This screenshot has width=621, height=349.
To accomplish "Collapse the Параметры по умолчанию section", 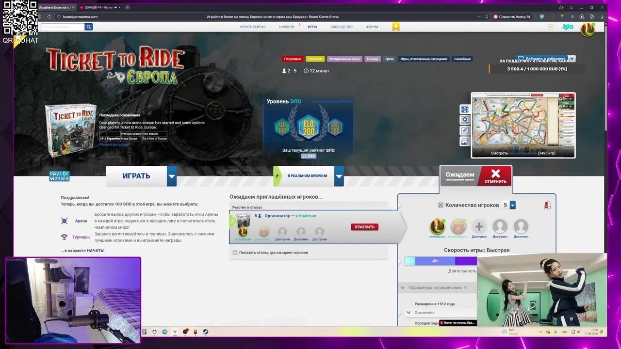I will pos(402,288).
